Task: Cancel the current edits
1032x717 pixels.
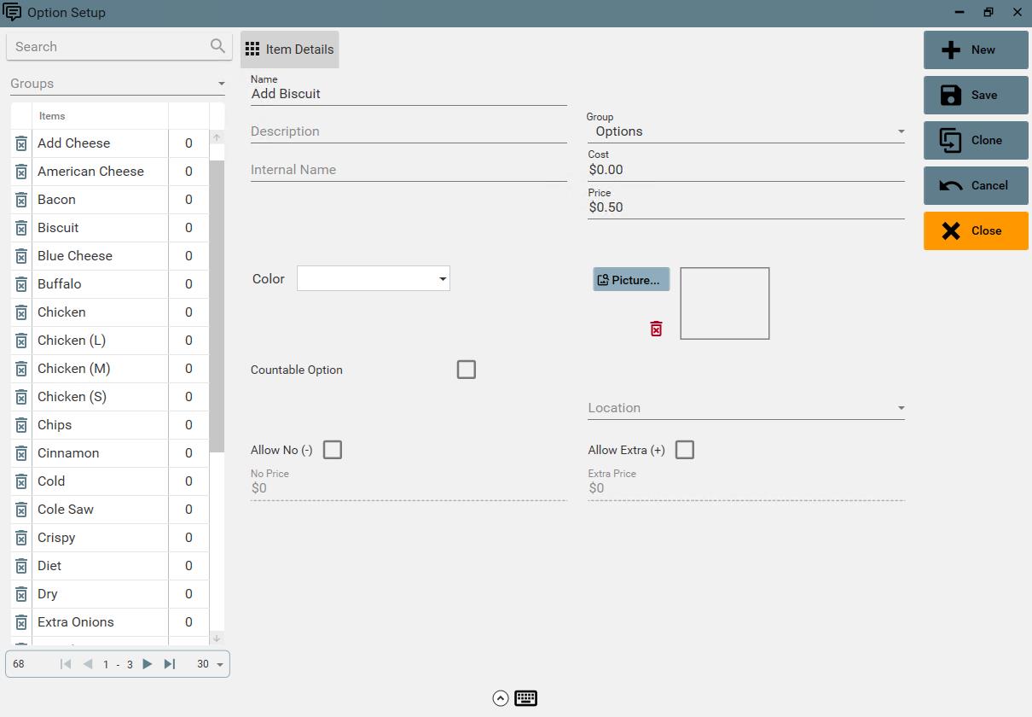Action: pyautogui.click(x=976, y=185)
